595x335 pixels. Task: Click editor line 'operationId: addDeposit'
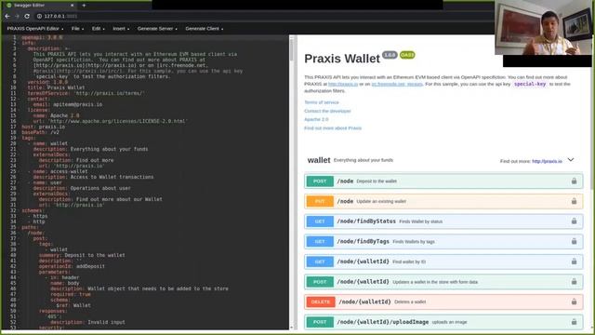72,266
